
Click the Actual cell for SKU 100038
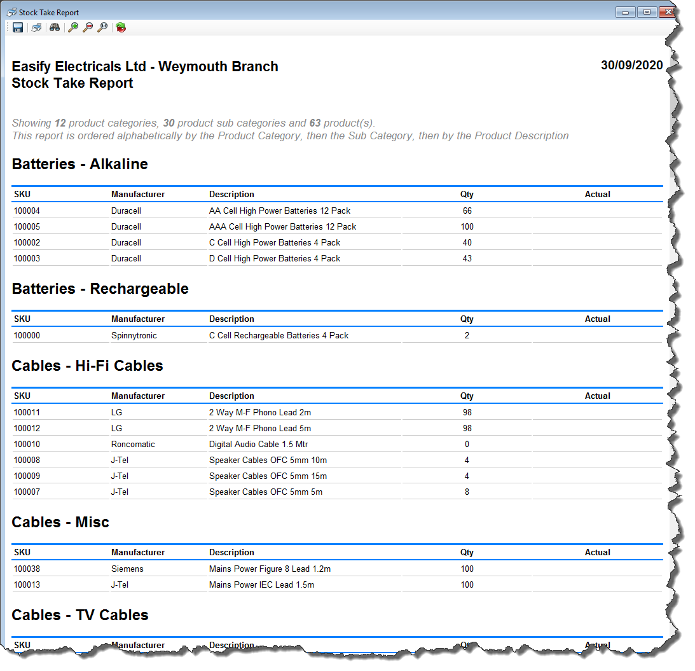(596, 569)
